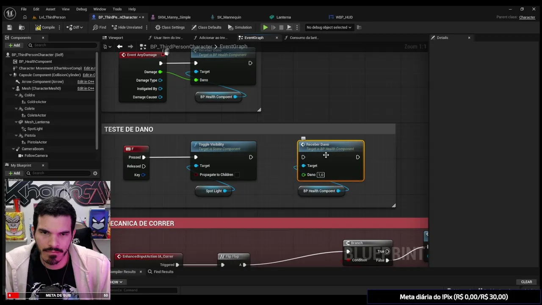Open the Viewport tab
The width and height of the screenshot is (542, 305).
(116, 38)
